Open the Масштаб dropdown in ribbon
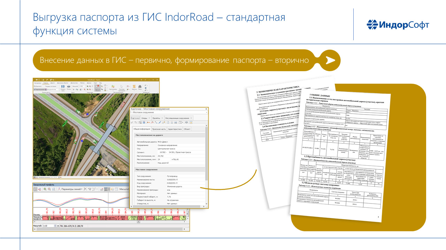 82,86
